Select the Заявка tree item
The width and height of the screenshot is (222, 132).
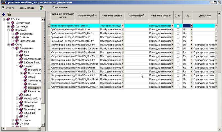pyautogui.click(x=33, y=84)
